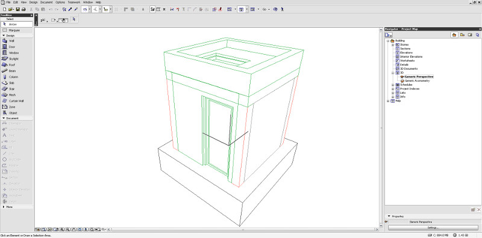482x238 pixels.
Task: Open Project Map view in Navigator
Action: [x=454, y=35]
